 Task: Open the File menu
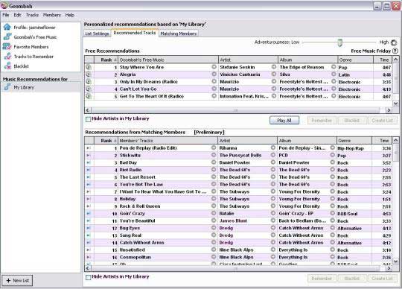click(6, 15)
